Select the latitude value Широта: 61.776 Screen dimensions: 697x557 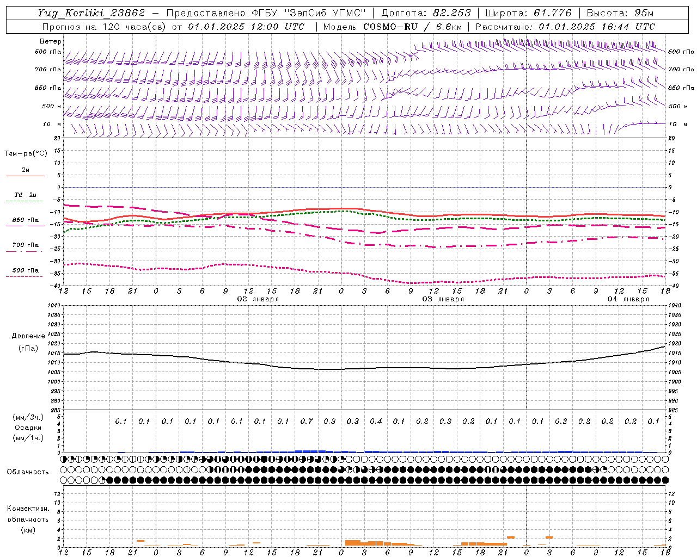528,13
